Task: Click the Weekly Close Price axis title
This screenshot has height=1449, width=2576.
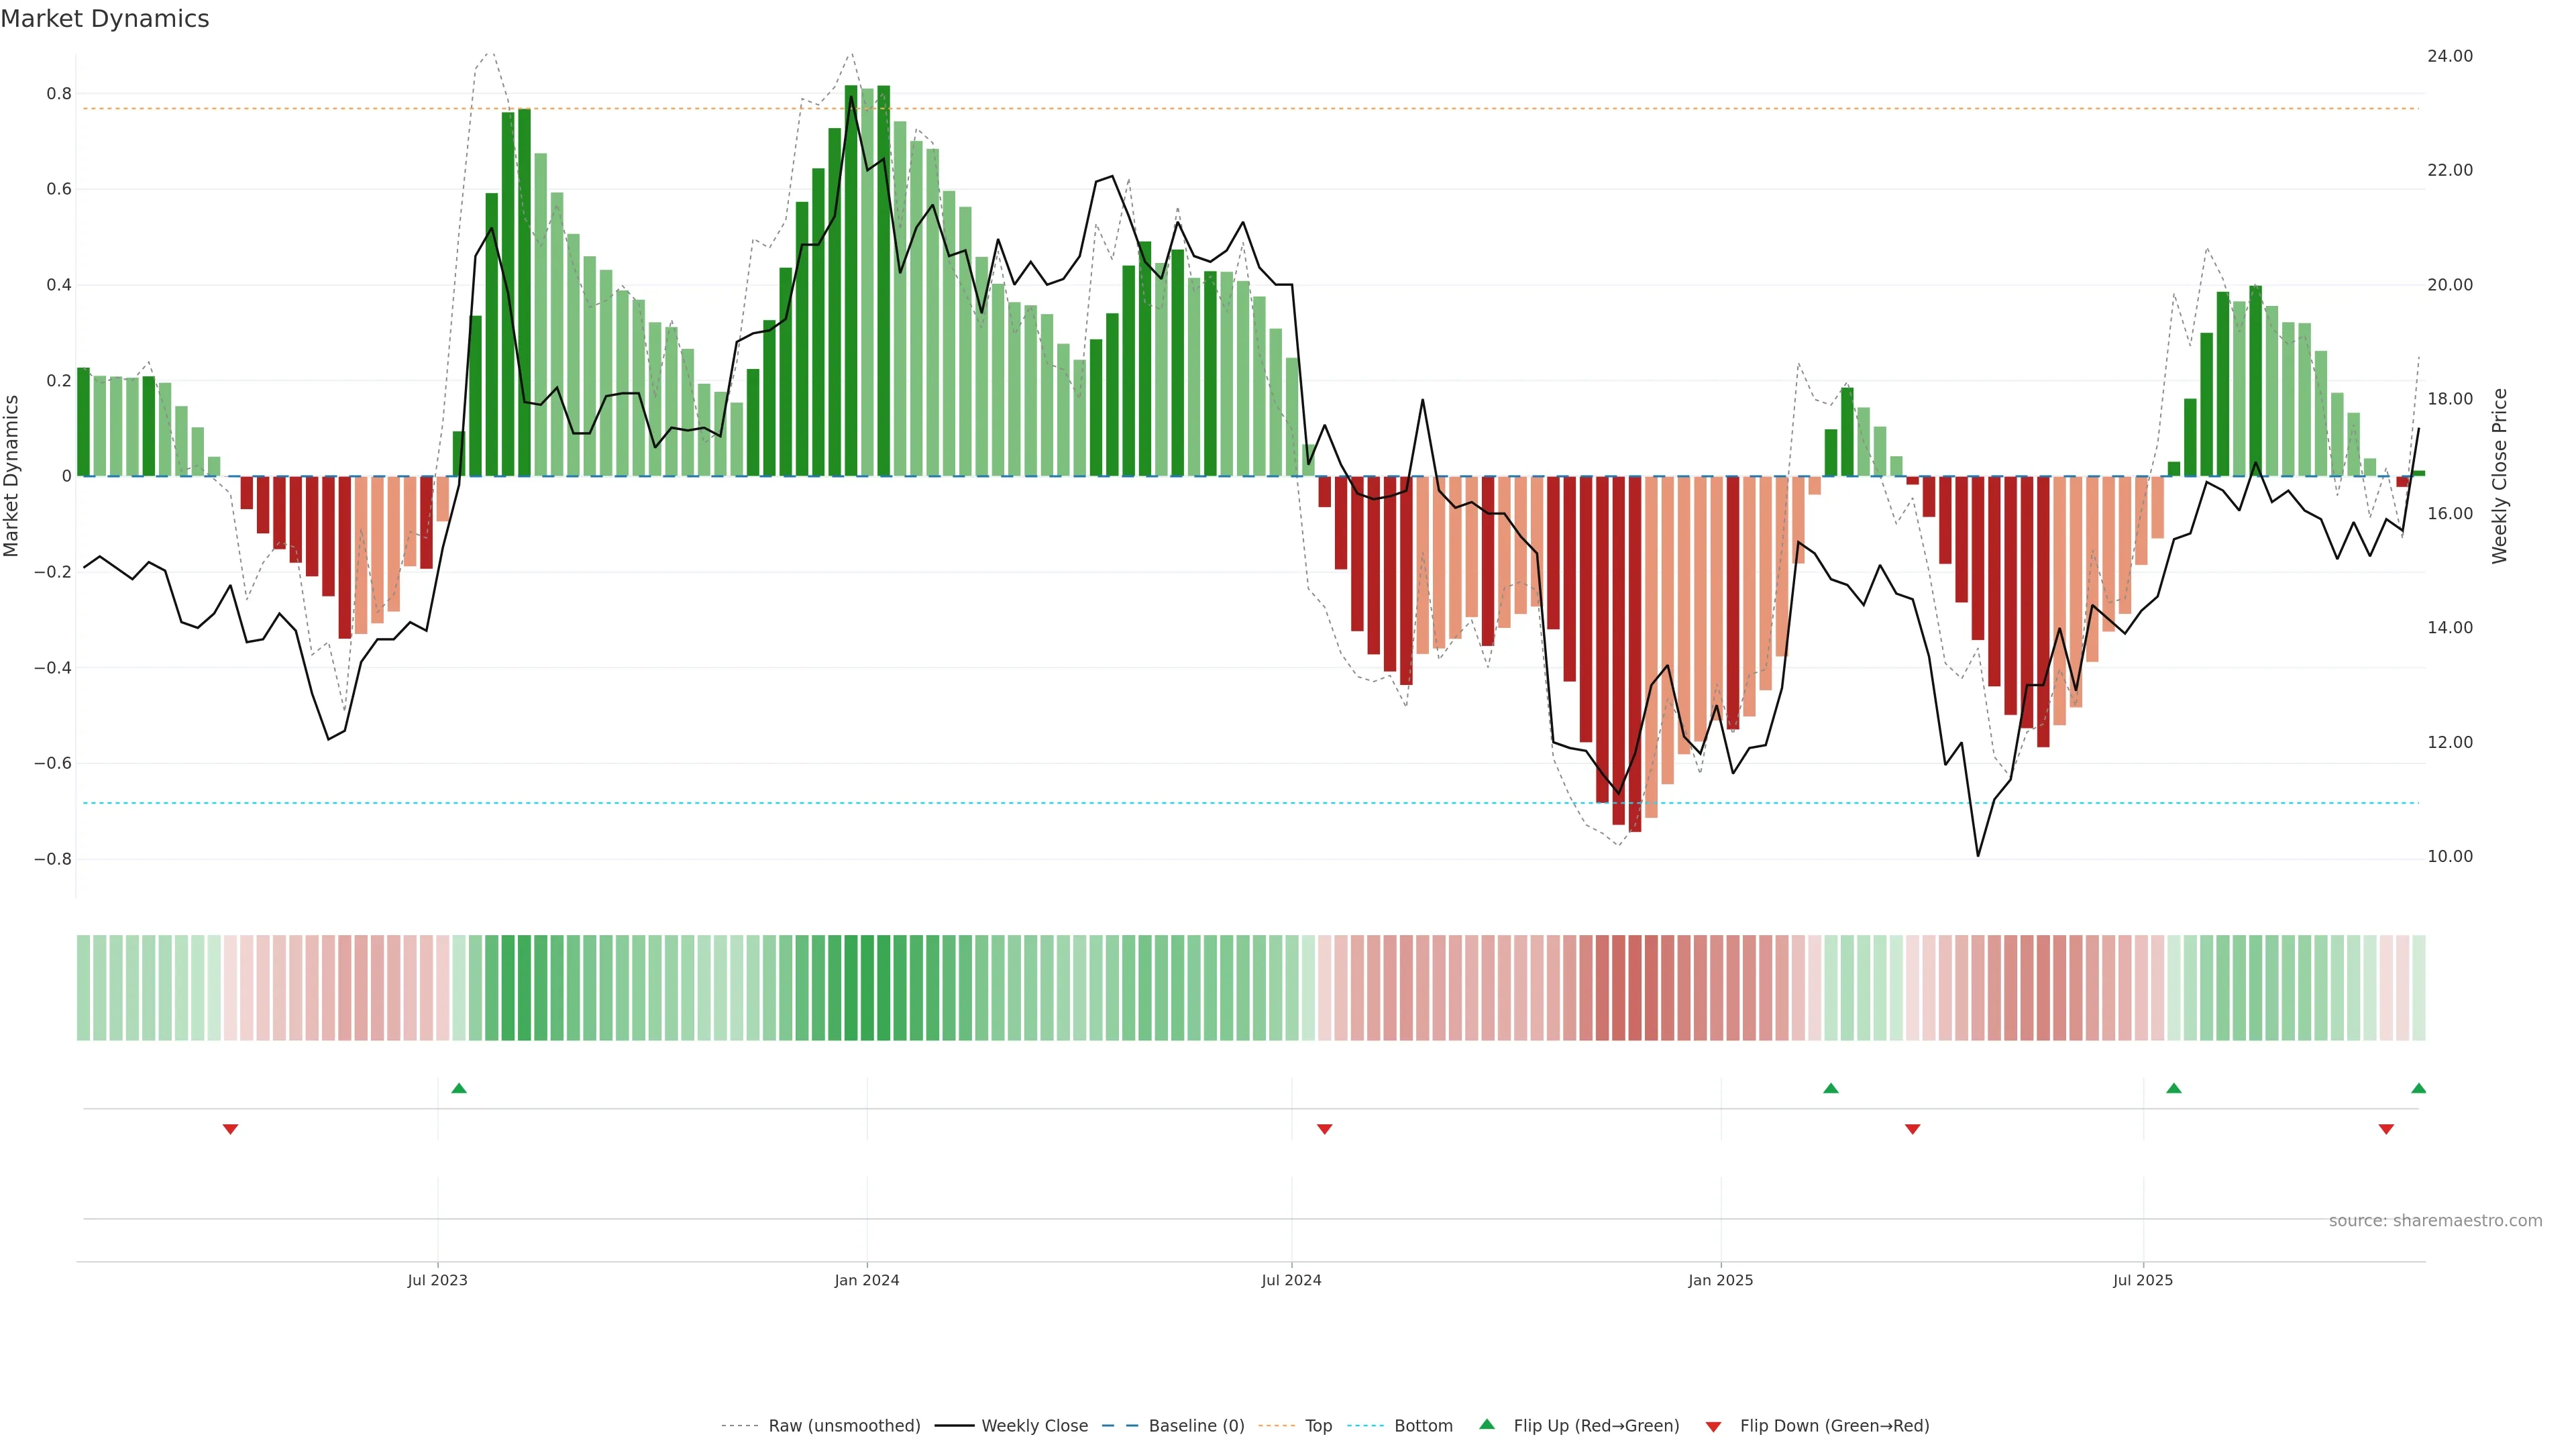Action: (x=2500, y=476)
